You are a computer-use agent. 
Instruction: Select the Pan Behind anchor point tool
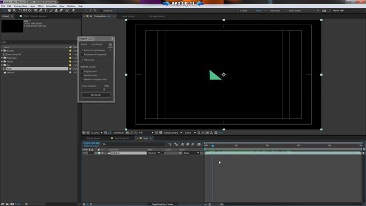tap(30, 10)
